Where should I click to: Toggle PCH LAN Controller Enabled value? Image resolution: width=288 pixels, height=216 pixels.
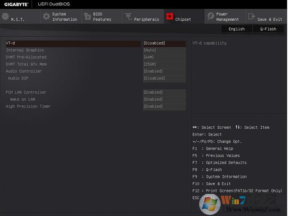[x=164, y=92]
